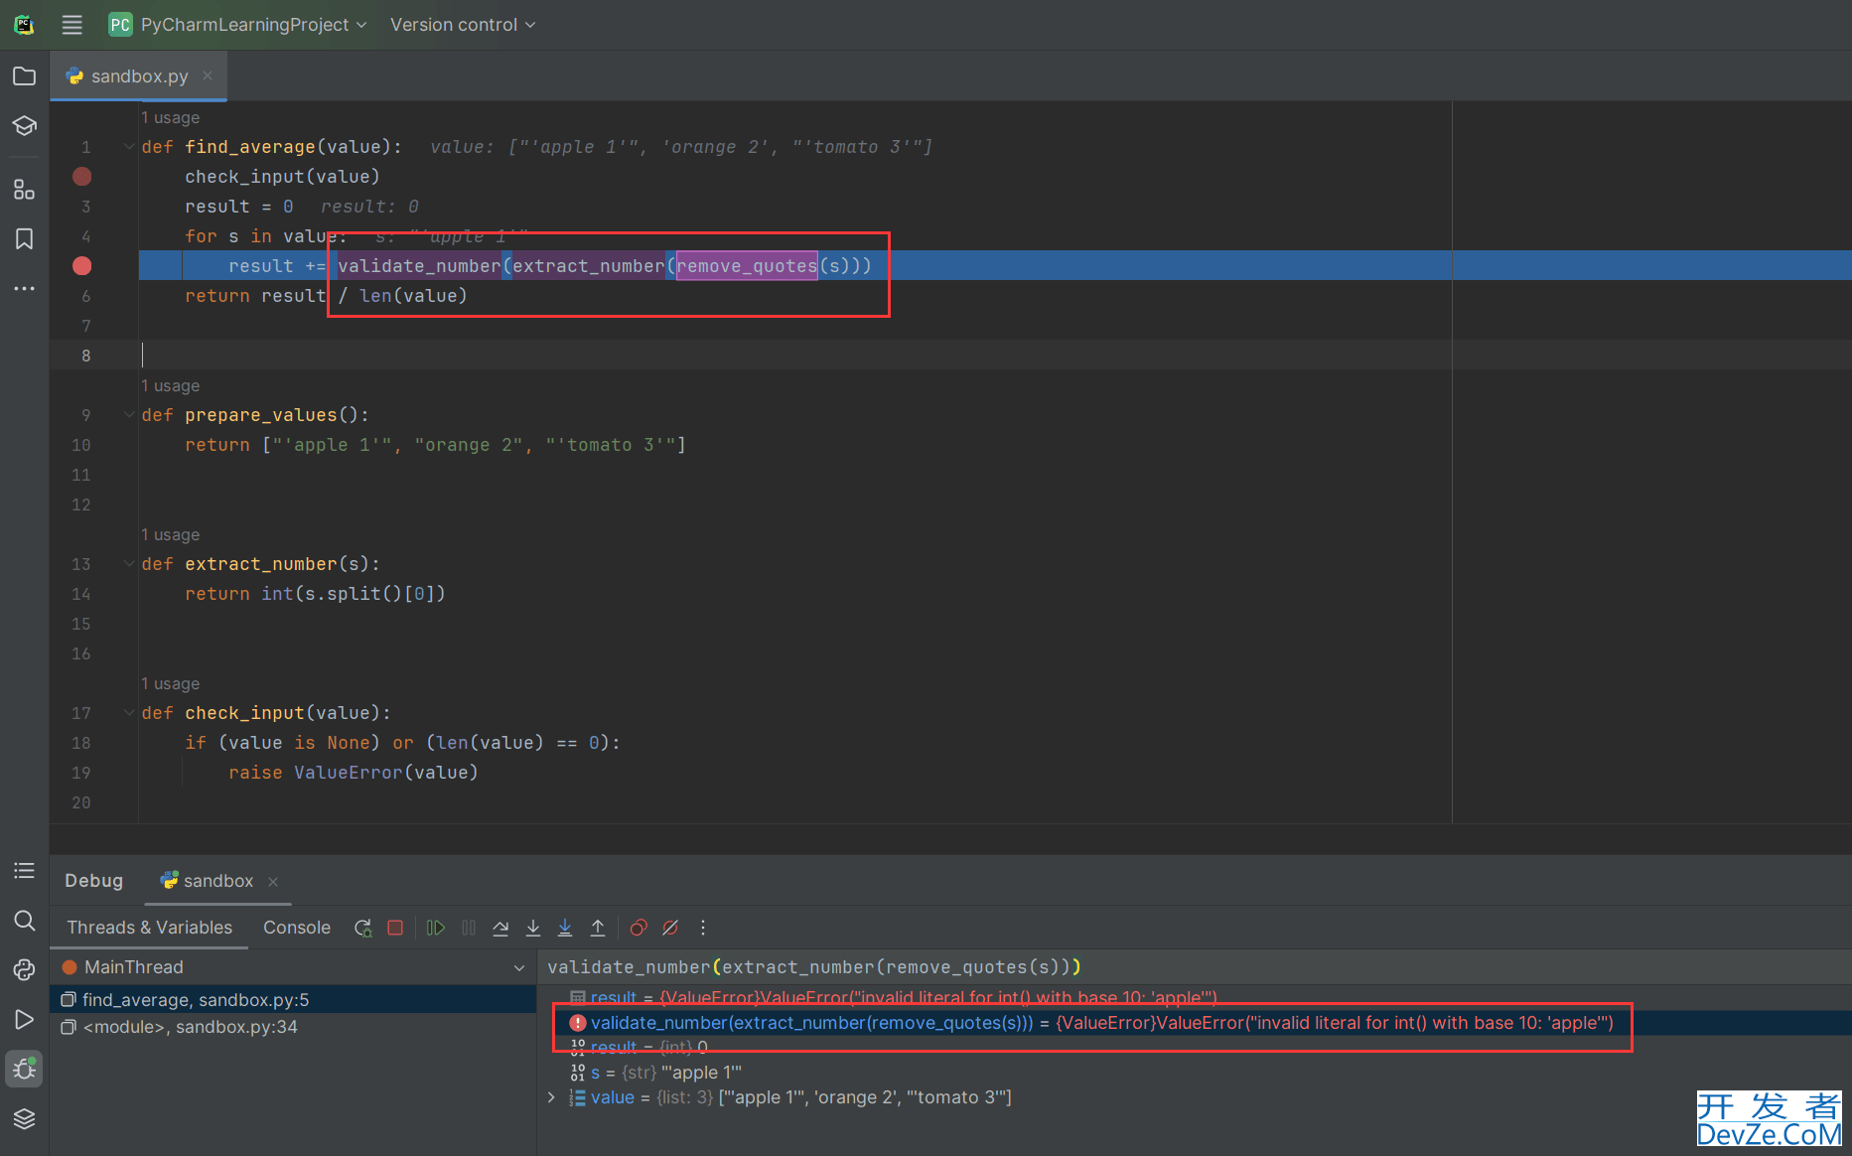Open the Bookmarks tool window
This screenshot has height=1156, width=1852.
(x=25, y=239)
